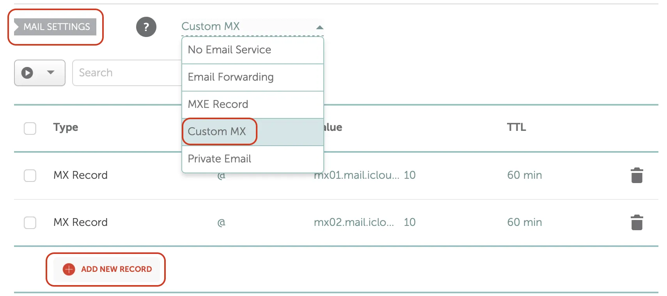Toggle the select-all checkbox beside Type
Viewport: 667px width, 296px height.
point(30,128)
